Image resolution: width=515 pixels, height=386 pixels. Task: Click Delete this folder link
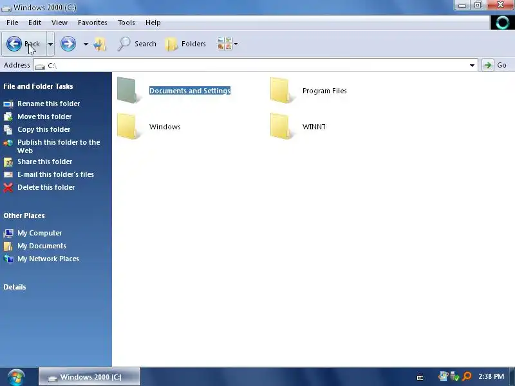point(46,187)
